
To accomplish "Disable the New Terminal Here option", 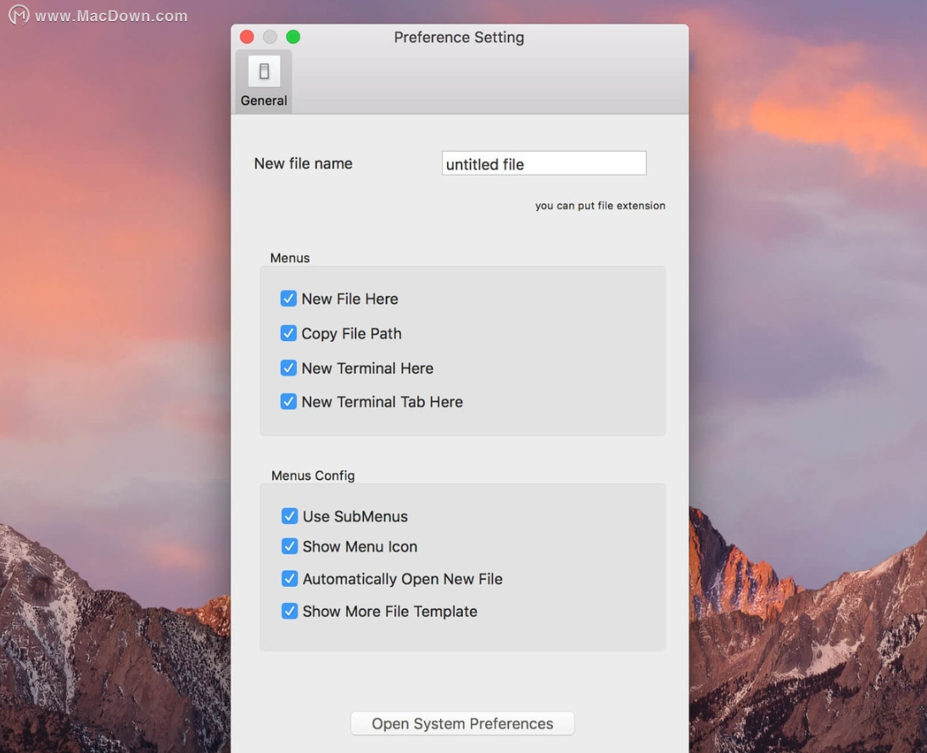I will tap(288, 368).
